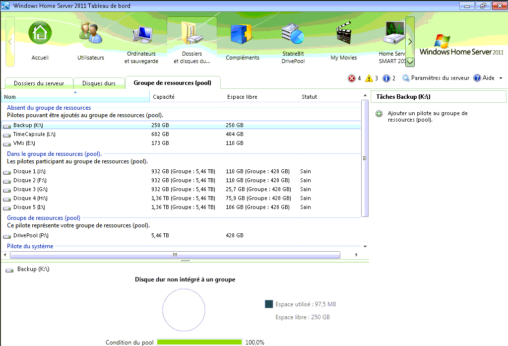Open the Aide dropdown arrow
The height and width of the screenshot is (346, 508).
coord(501,78)
